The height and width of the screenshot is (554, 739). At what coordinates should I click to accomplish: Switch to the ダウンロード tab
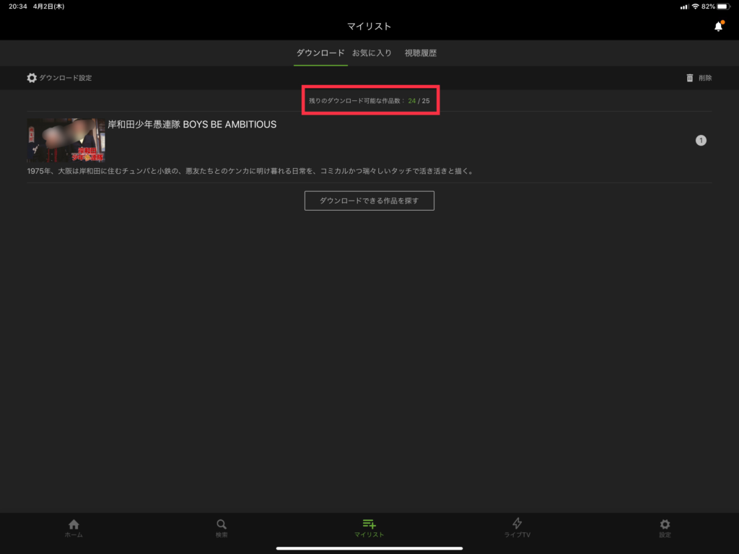point(320,53)
